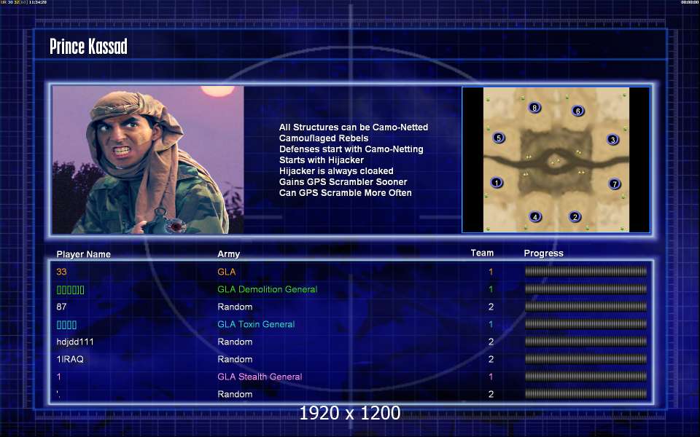Click the GLA Stealth General army label
Image resolution: width=700 pixels, height=437 pixels.
(x=260, y=377)
